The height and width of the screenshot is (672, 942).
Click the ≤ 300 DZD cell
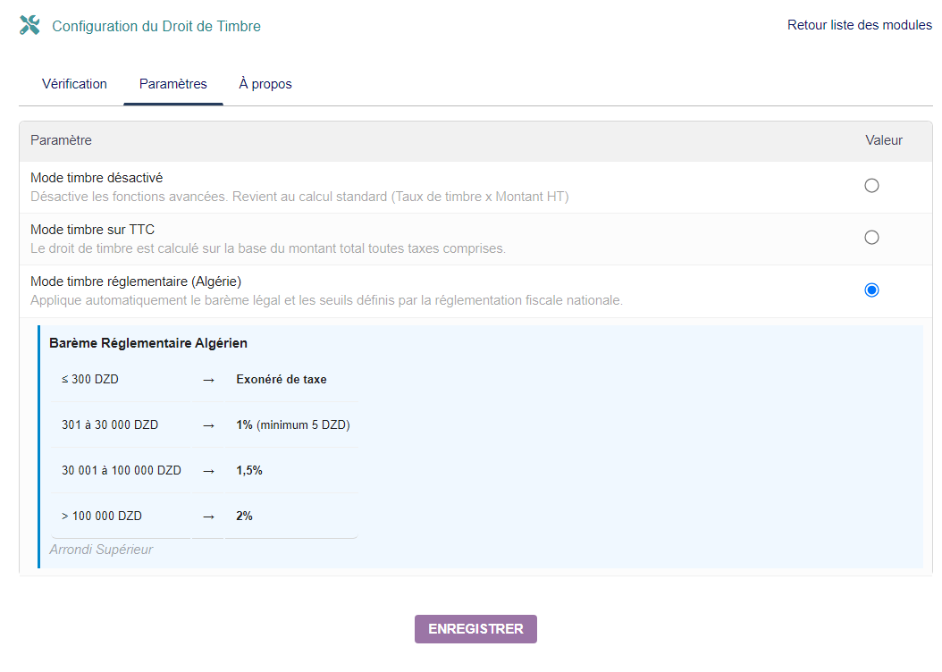point(90,380)
